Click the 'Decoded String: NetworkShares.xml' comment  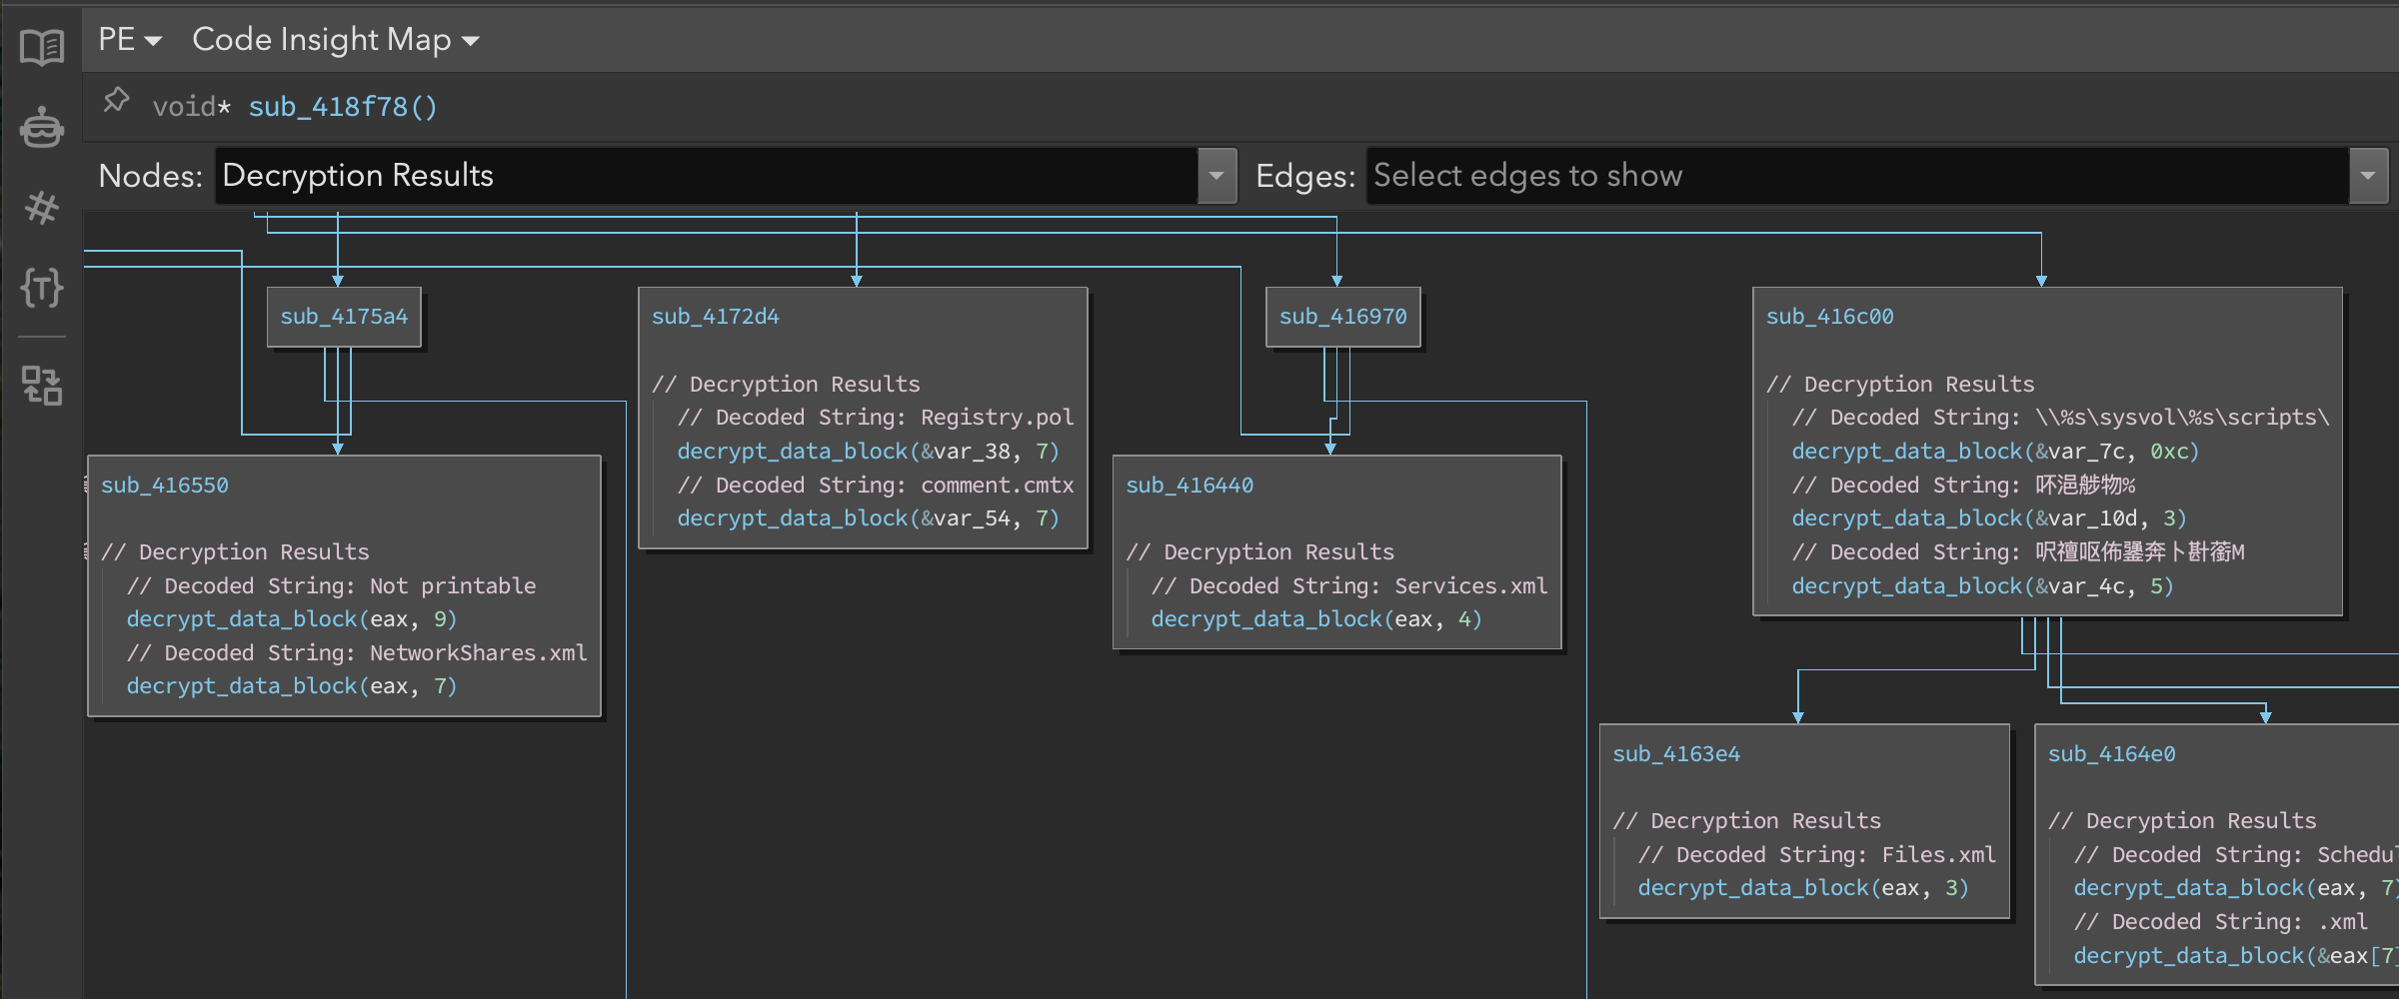[357, 653]
